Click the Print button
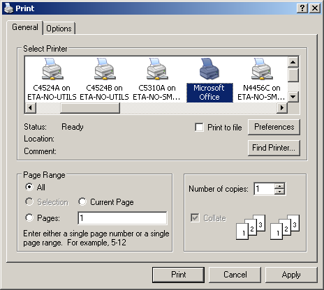324x290 pixels. (x=178, y=275)
